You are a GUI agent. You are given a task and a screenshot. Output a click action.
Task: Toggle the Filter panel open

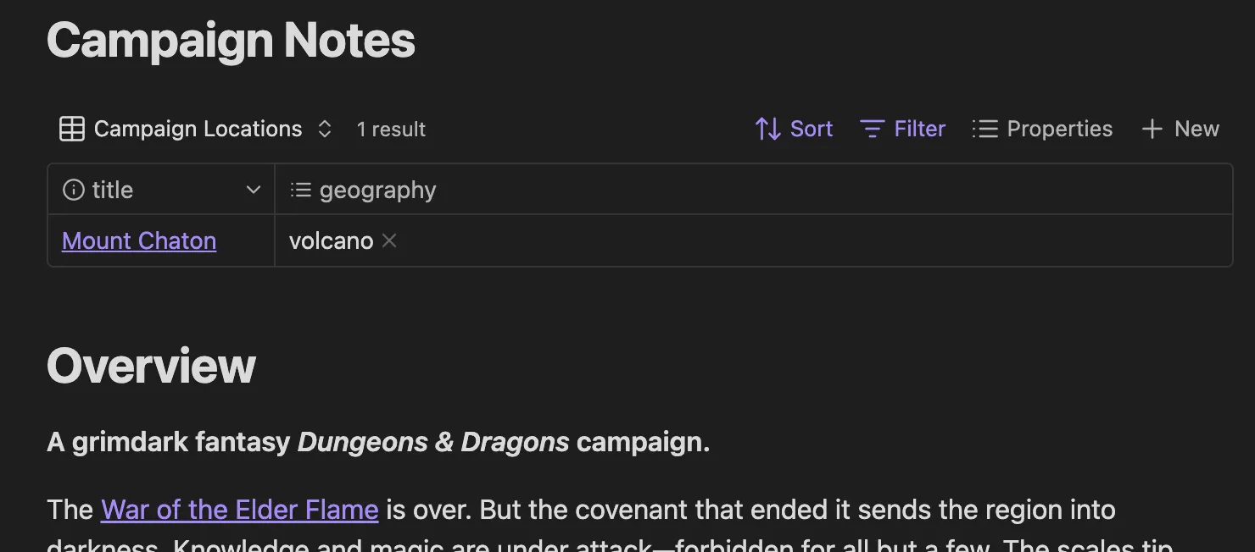click(920, 128)
